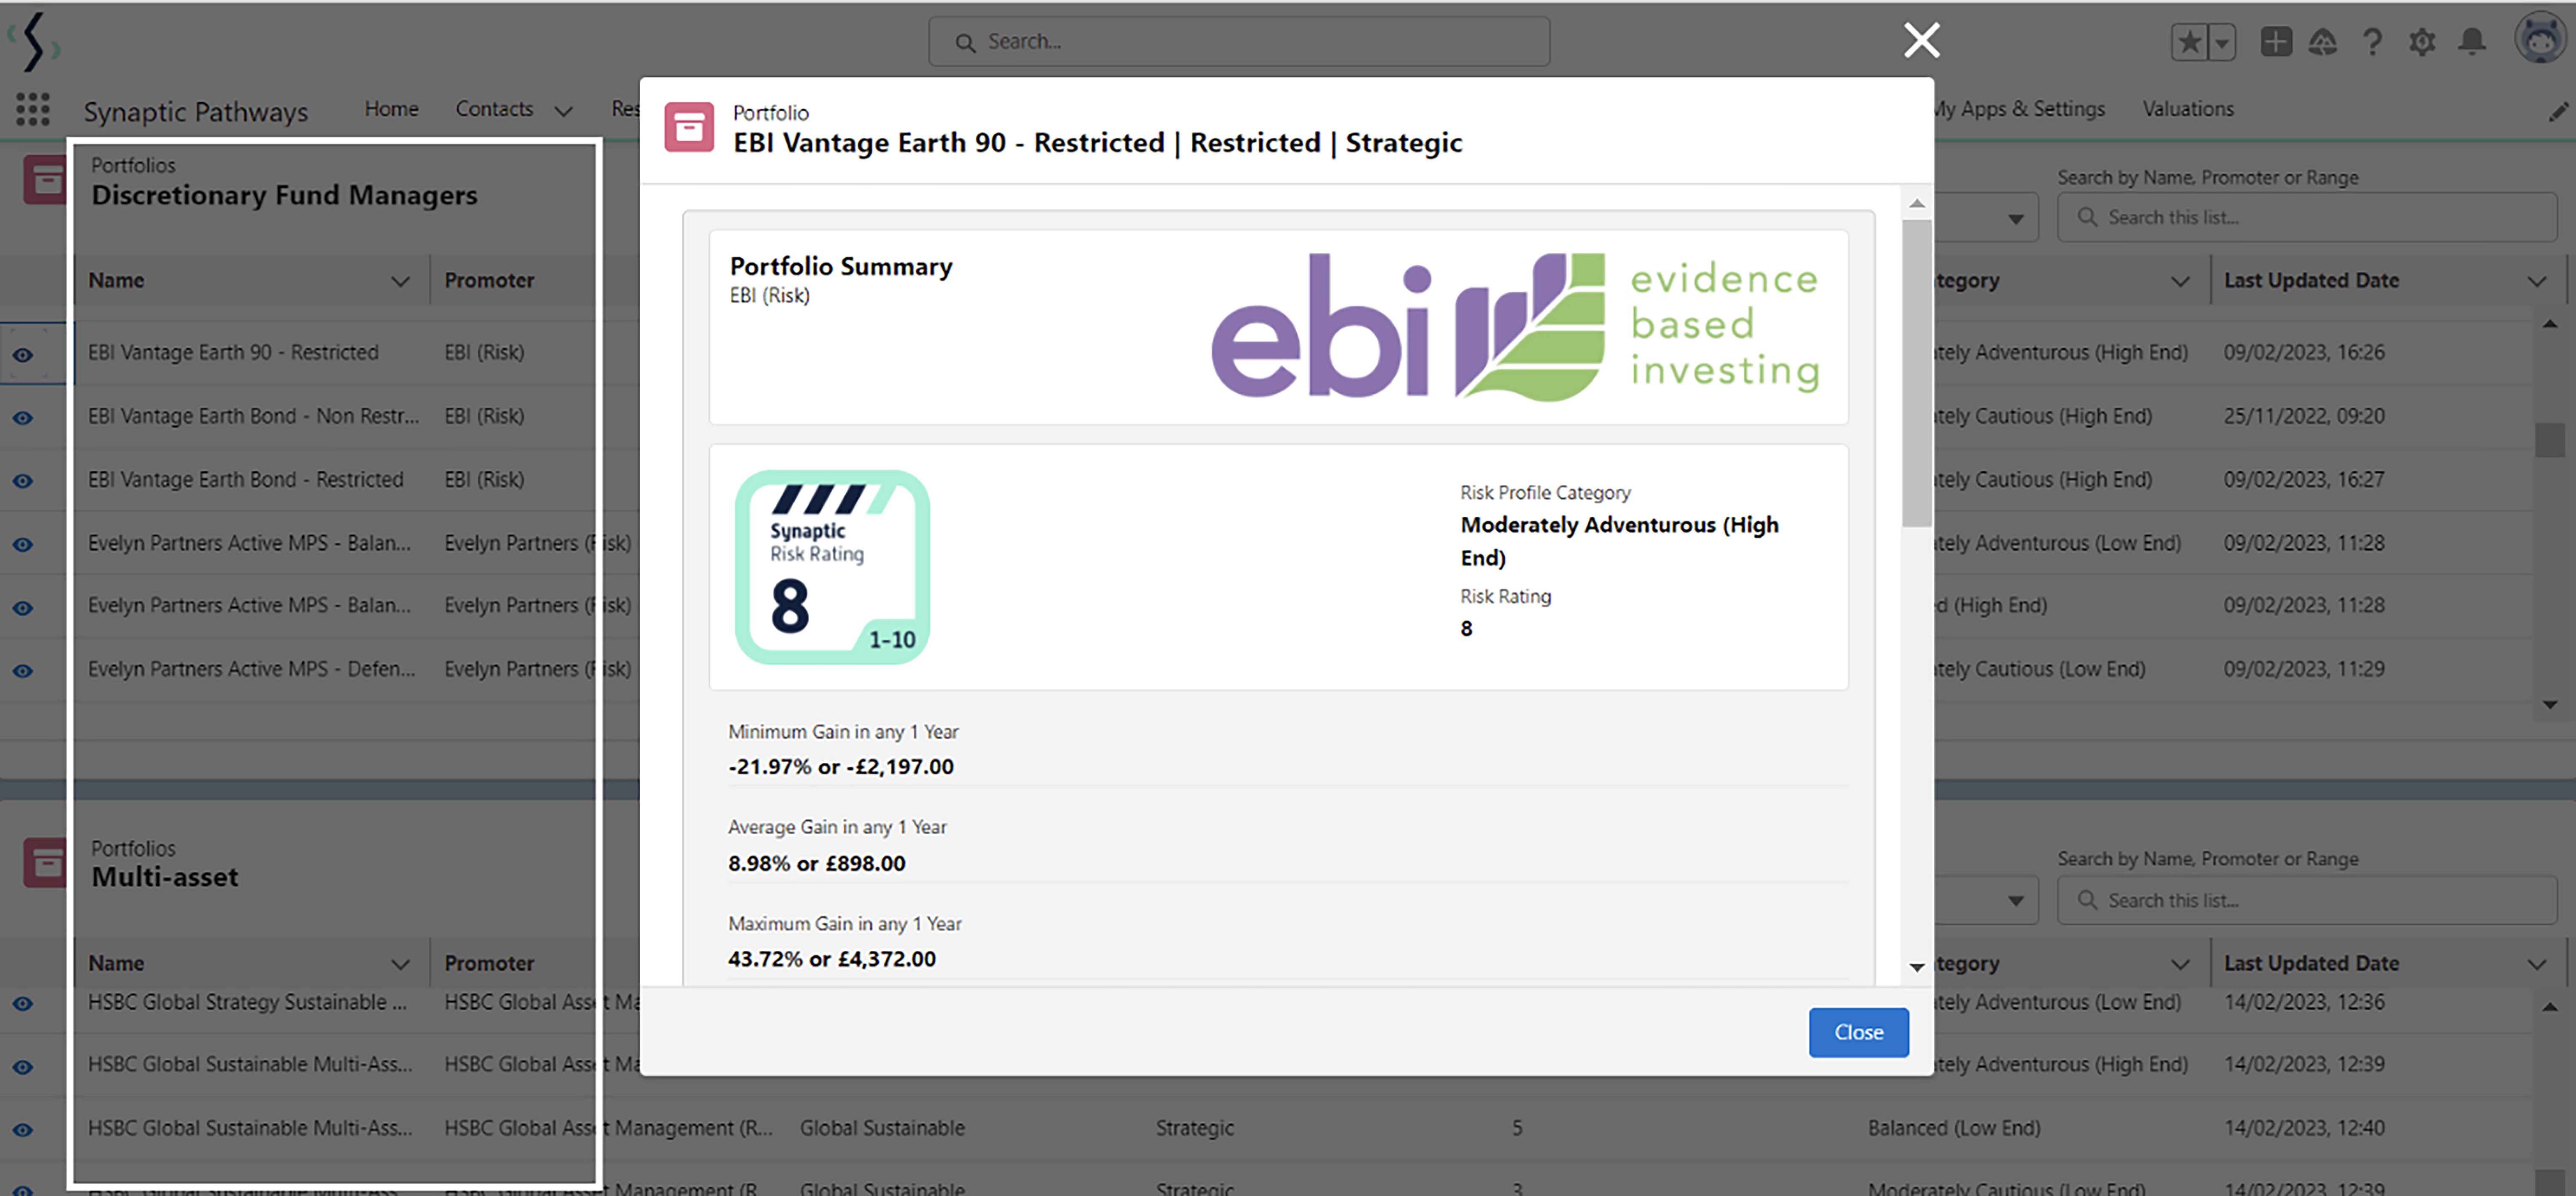Click the Discretionary Fund Managers portfolio icon
The height and width of the screenshot is (1196, 2576).
click(45, 180)
